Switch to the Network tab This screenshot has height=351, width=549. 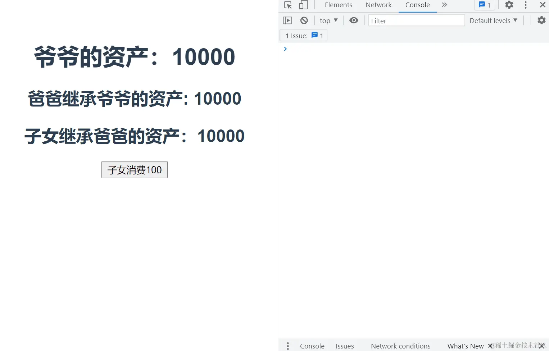(378, 5)
